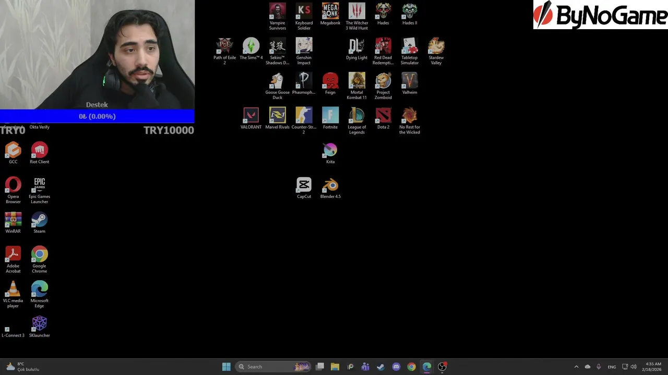This screenshot has width=668, height=375.
Task: Select the CapCut desktop icon
Action: pos(304,187)
